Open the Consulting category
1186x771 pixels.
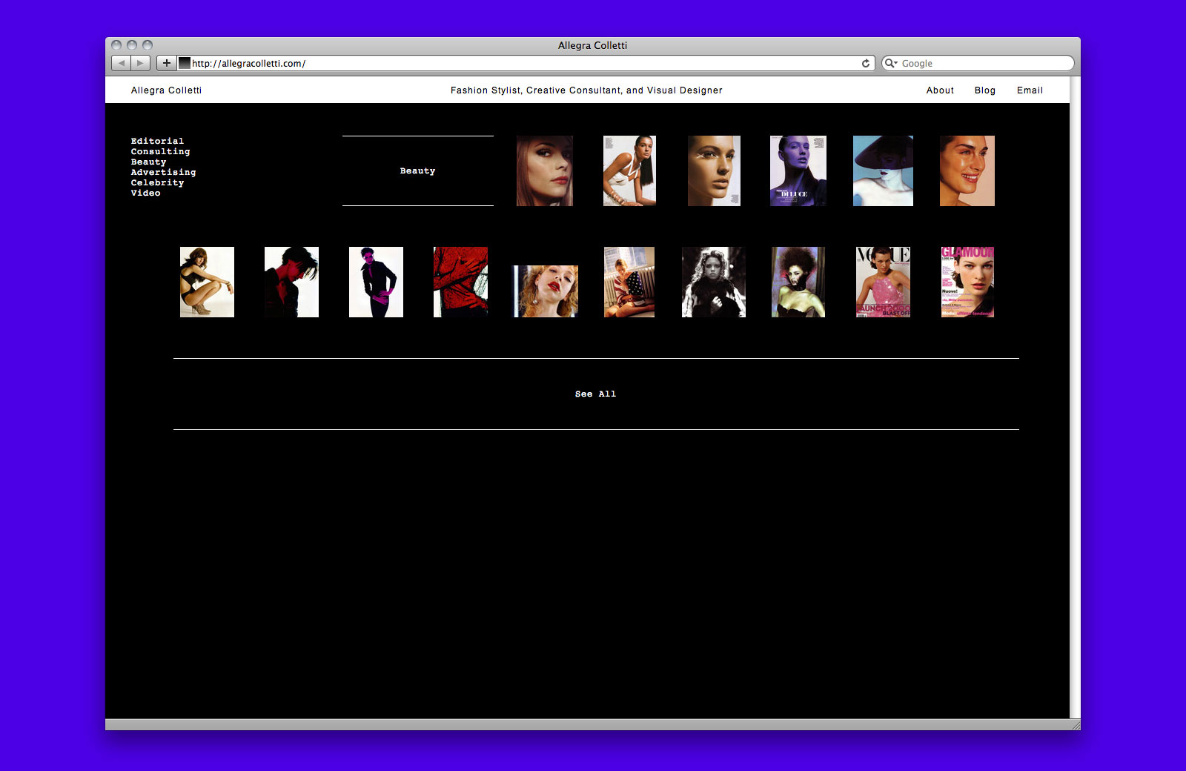point(160,151)
